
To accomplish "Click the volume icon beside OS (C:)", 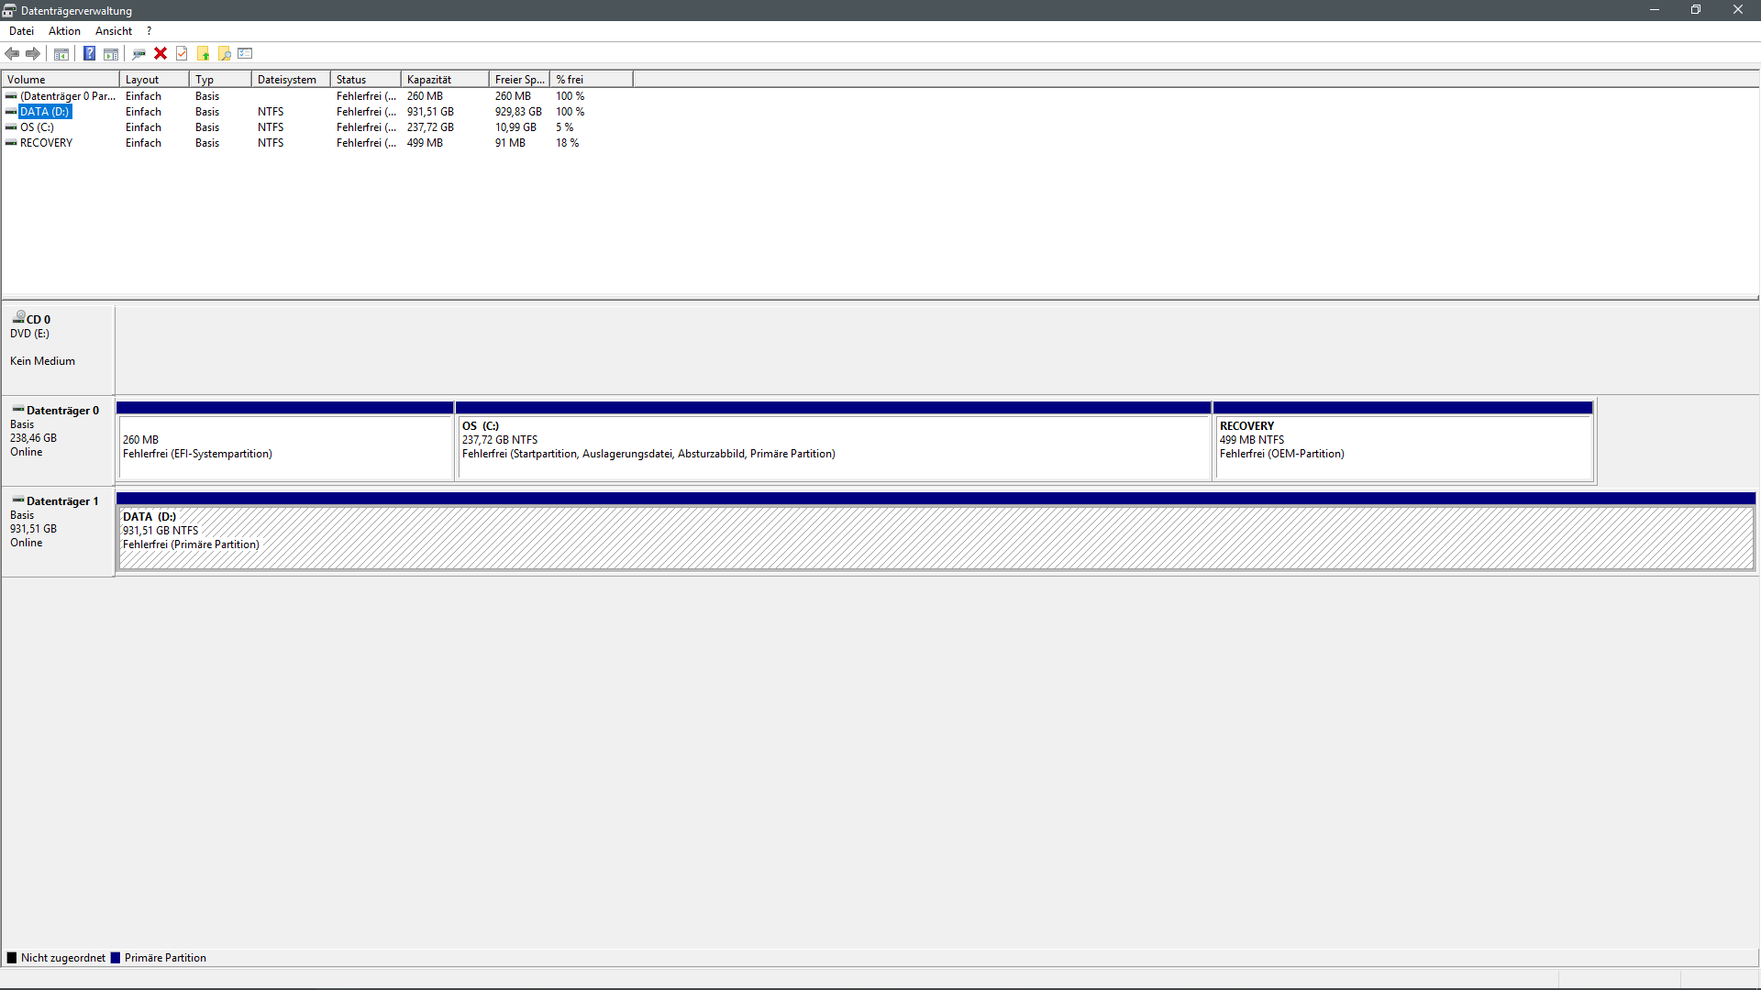I will pyautogui.click(x=11, y=127).
